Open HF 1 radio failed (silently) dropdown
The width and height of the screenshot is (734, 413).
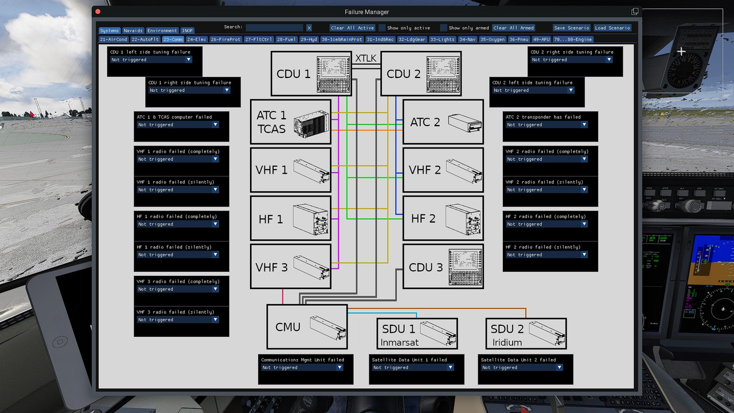click(178, 255)
